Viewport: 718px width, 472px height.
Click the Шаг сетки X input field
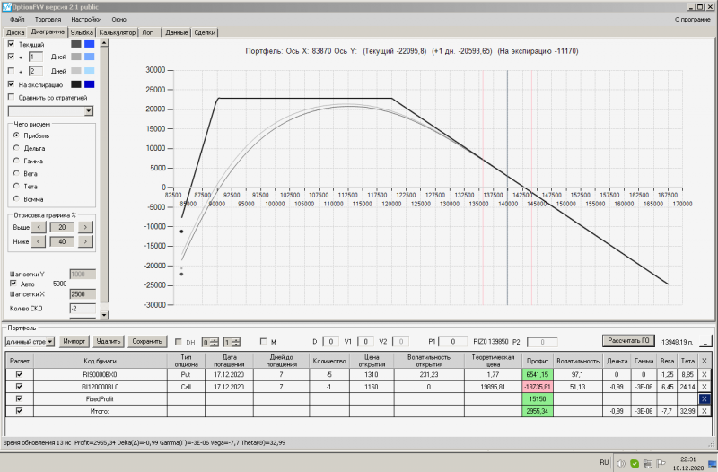pos(82,293)
